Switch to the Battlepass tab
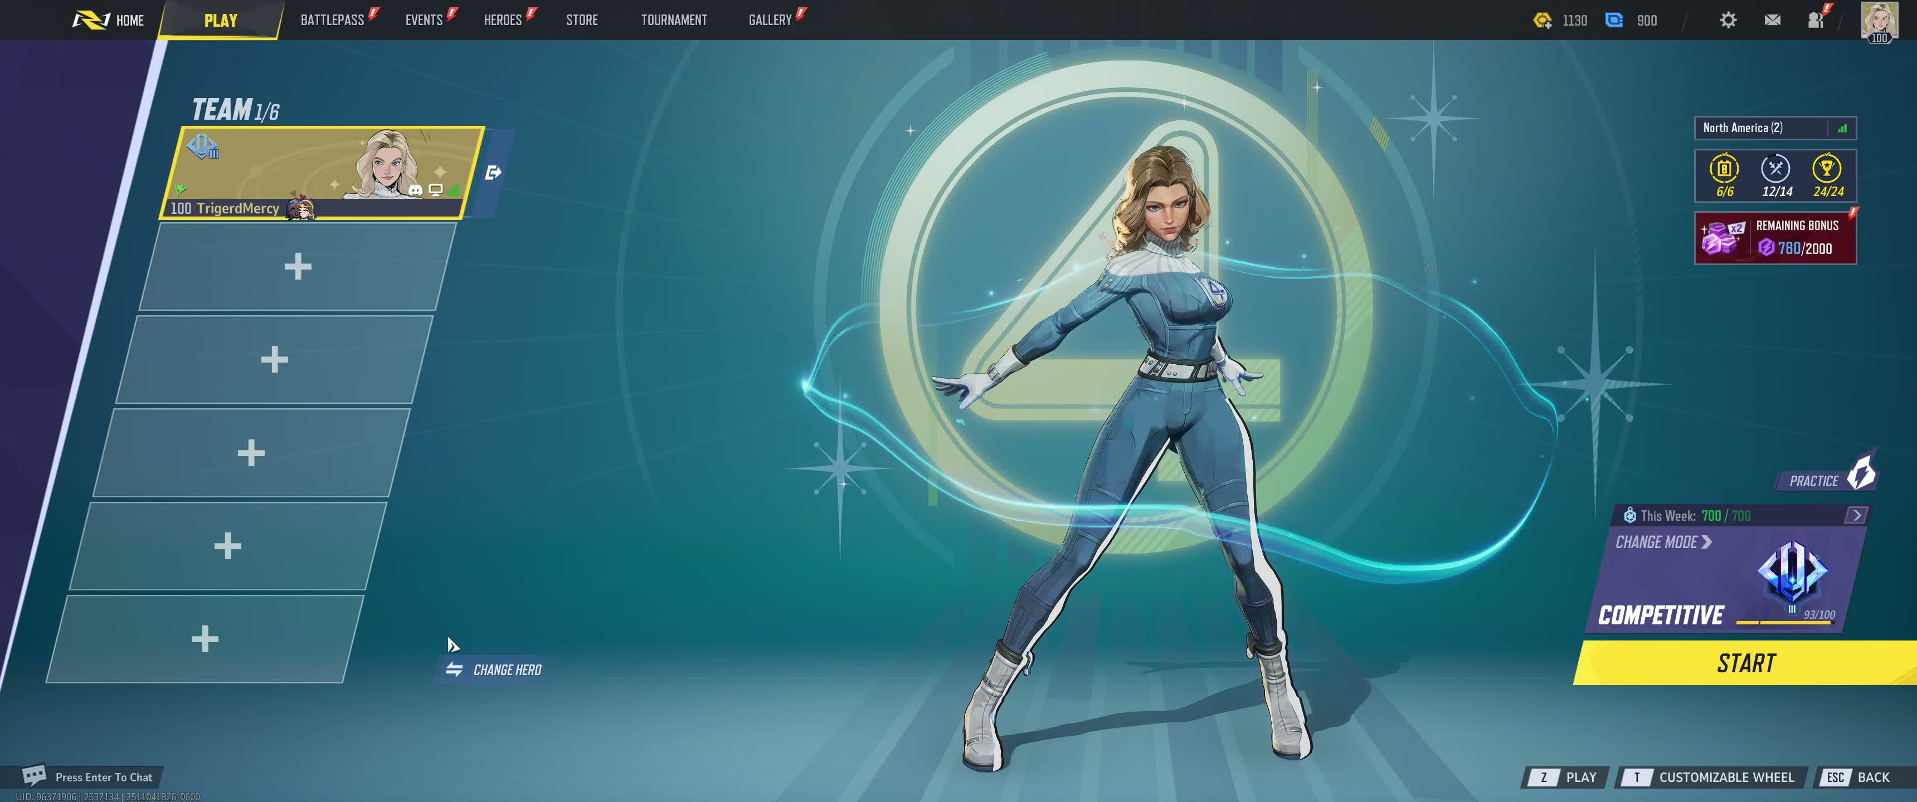1917x802 pixels. click(x=332, y=20)
